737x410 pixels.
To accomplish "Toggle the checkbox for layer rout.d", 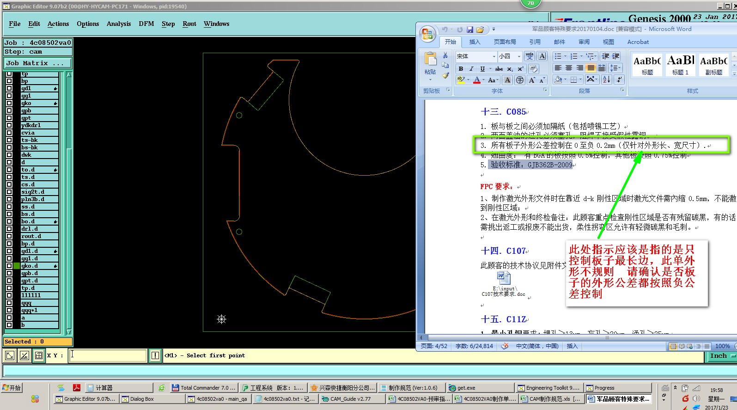I will (x=9, y=236).
